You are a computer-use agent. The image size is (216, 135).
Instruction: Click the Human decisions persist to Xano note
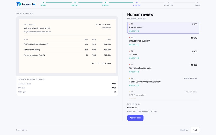pos(141,112)
